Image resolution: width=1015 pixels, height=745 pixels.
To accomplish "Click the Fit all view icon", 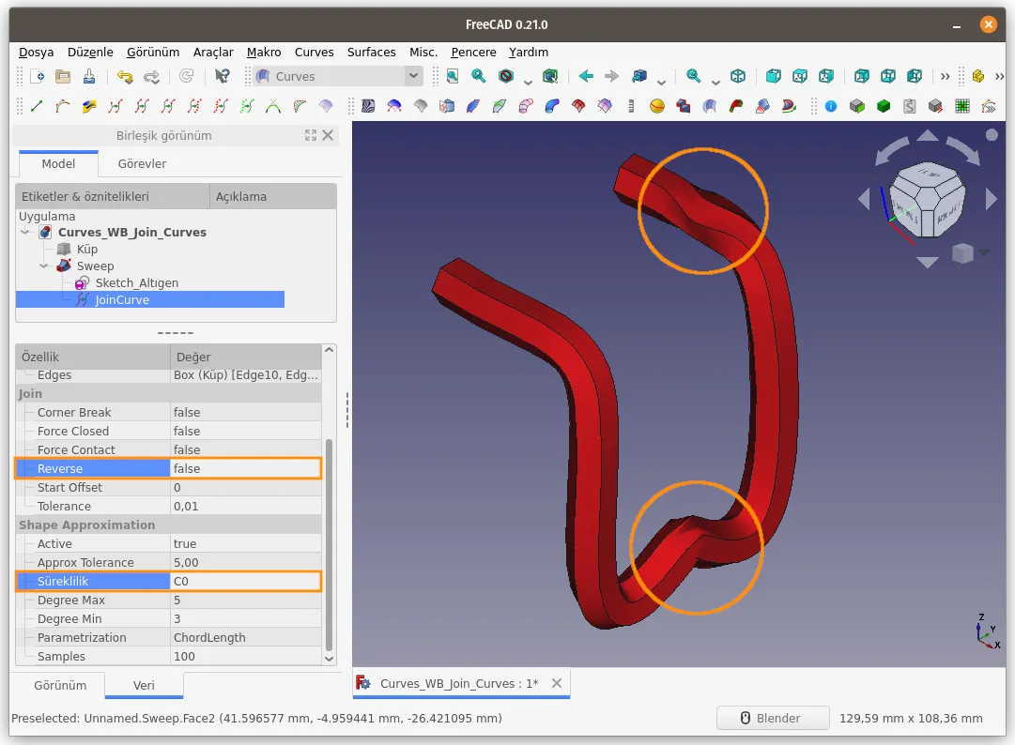I will tap(453, 76).
